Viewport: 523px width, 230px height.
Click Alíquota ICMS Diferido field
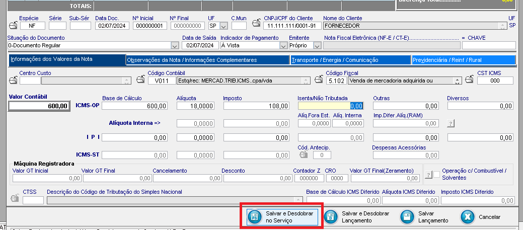[x=410, y=200]
